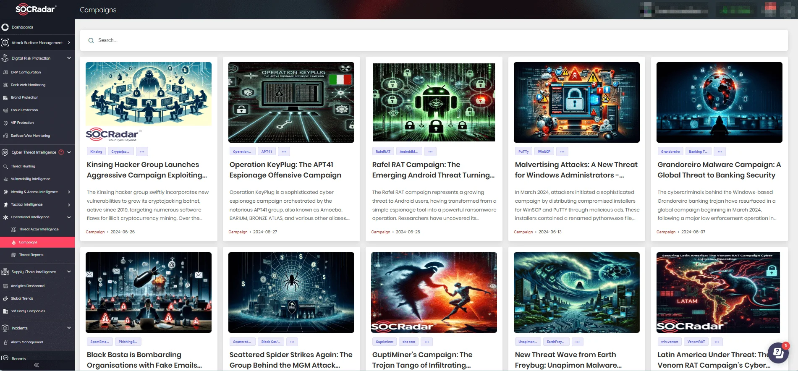Collapse Operational Intelligence section chevron
798x371 pixels.
69,217
